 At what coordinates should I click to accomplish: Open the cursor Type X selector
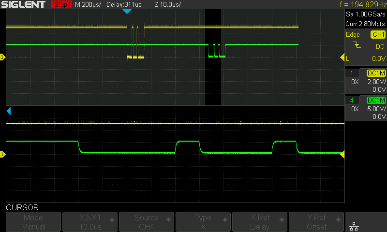(203, 222)
